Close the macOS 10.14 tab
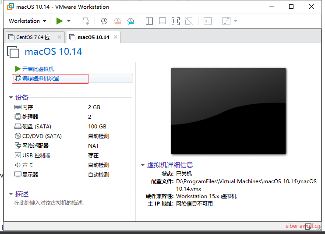 (116, 37)
